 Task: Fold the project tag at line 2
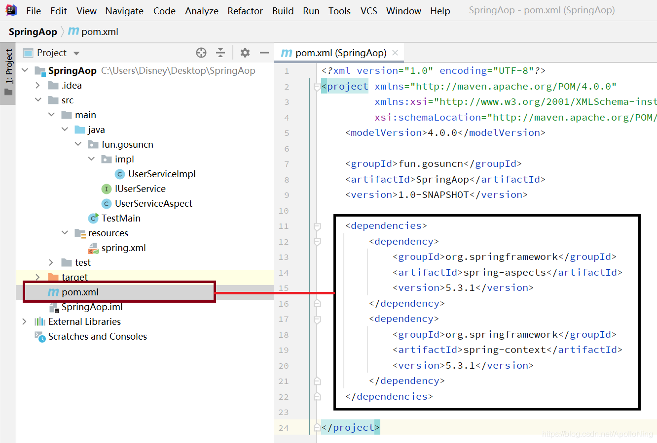(x=317, y=87)
